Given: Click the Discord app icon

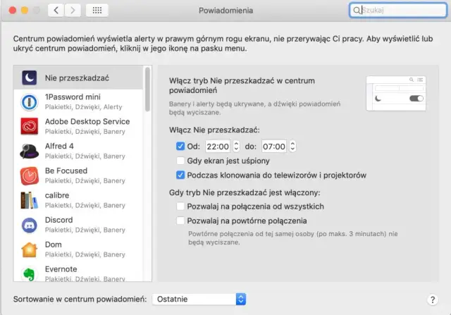Looking at the screenshot, I should [29, 225].
